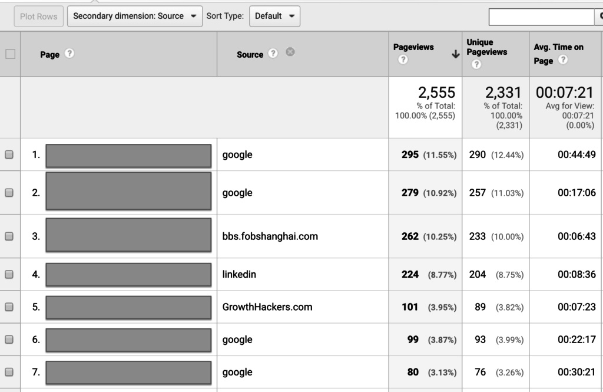The image size is (603, 392).
Task: Check the box for row 7
Action: point(9,372)
